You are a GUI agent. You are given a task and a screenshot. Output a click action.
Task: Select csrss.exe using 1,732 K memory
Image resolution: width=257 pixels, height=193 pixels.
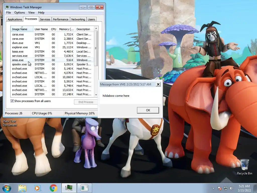point(52,34)
